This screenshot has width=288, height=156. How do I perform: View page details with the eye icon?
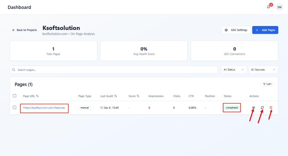[253, 108]
